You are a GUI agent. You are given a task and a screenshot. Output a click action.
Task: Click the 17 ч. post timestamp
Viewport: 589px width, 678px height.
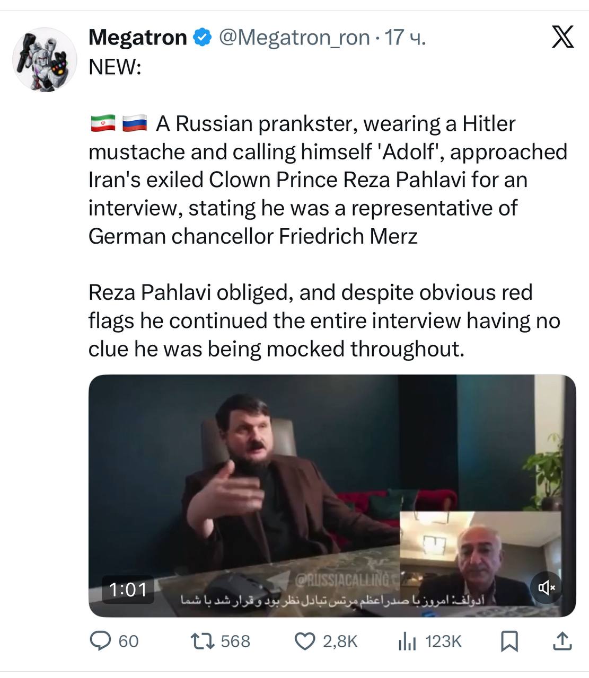[x=405, y=38]
